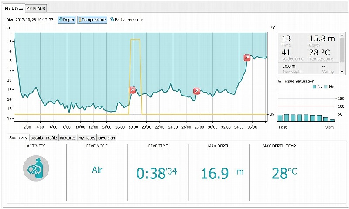Toggle the Depth graph button

pos(66,20)
